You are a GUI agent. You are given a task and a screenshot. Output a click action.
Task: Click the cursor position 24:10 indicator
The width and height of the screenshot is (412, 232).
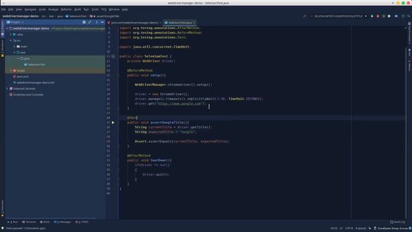tap(333, 228)
